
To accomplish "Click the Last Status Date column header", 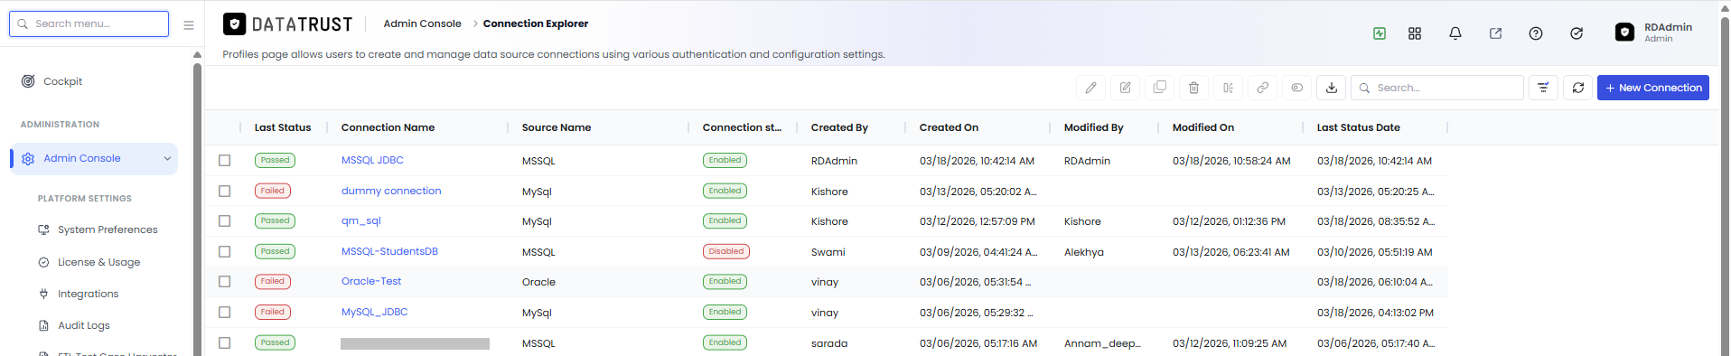I will tap(1359, 127).
